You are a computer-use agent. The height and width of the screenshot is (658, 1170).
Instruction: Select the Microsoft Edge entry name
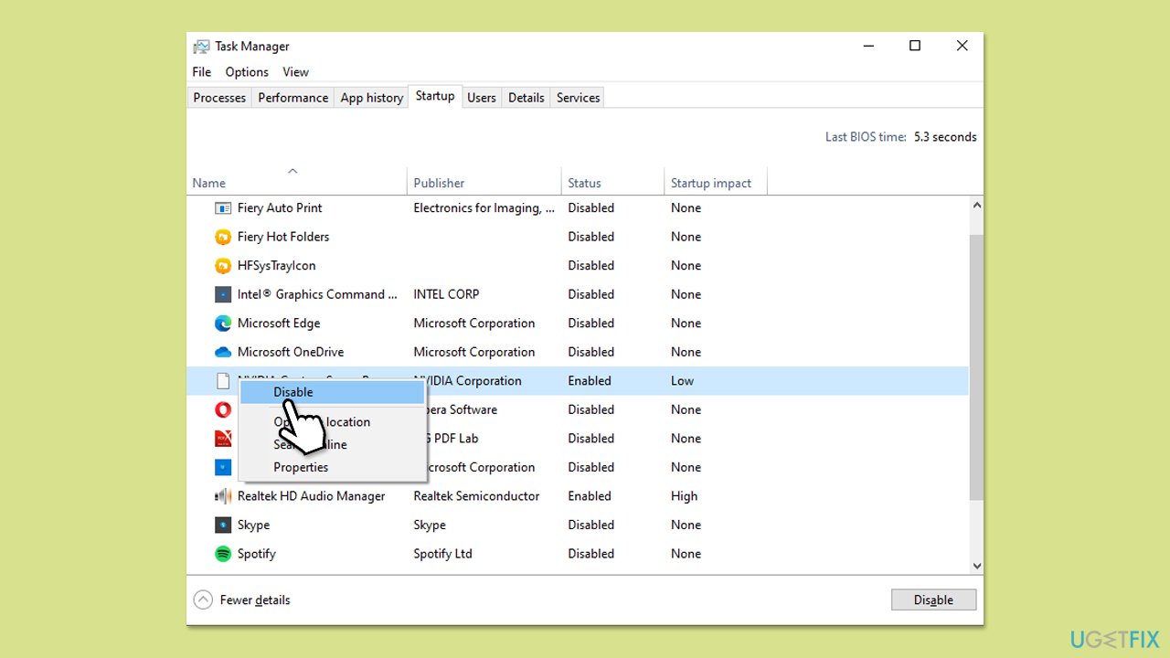pos(279,324)
